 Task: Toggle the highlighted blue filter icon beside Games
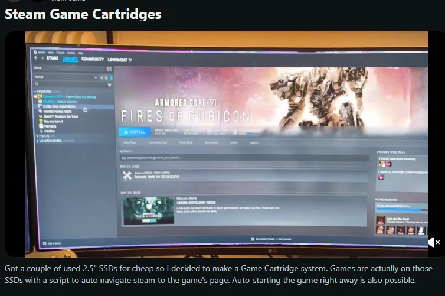click(111, 78)
